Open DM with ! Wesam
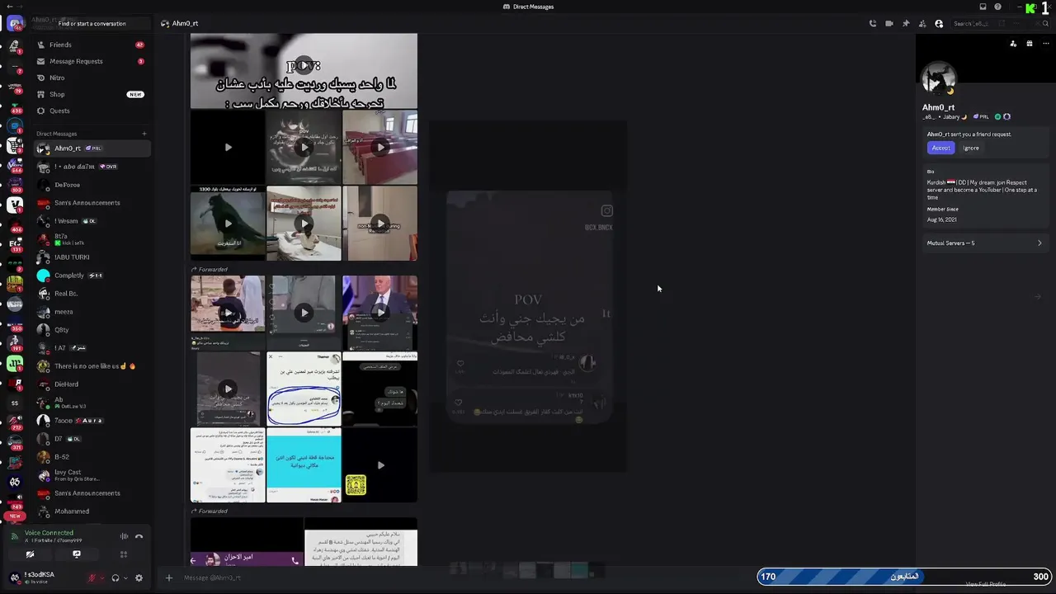This screenshot has height=594, width=1056. 91,221
